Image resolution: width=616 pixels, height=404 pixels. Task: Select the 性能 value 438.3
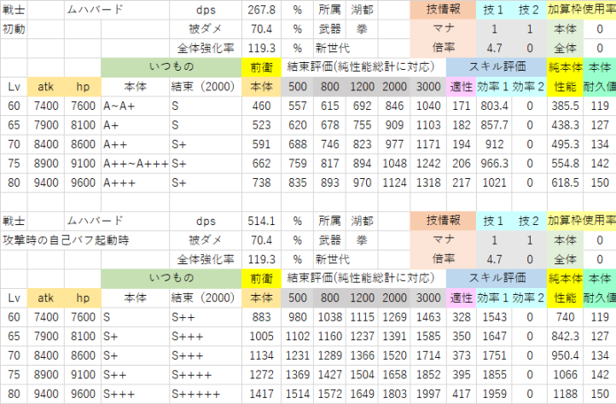pos(565,125)
